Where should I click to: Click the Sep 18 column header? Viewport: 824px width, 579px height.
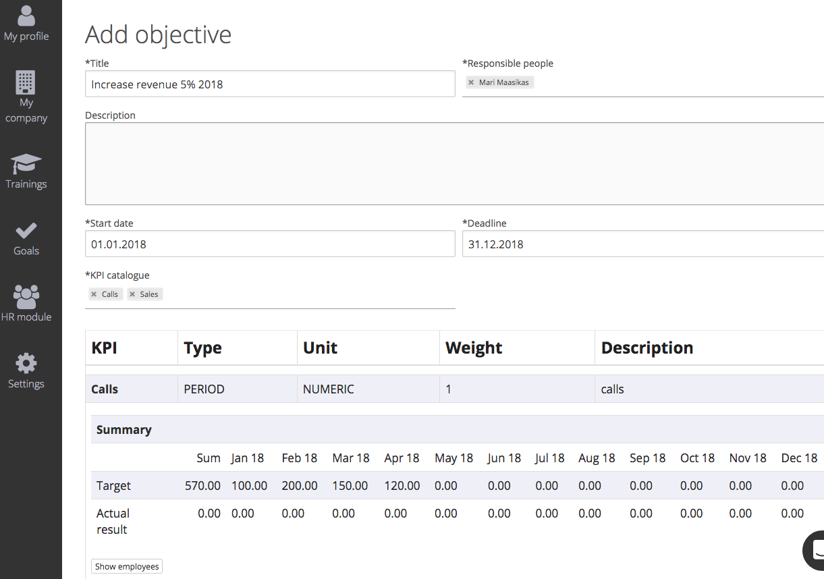pos(647,458)
